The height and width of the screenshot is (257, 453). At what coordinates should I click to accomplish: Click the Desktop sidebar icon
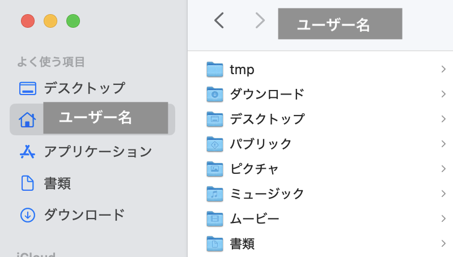pos(28,88)
